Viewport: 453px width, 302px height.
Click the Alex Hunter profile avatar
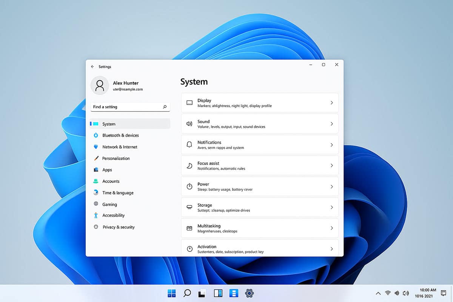click(x=100, y=85)
